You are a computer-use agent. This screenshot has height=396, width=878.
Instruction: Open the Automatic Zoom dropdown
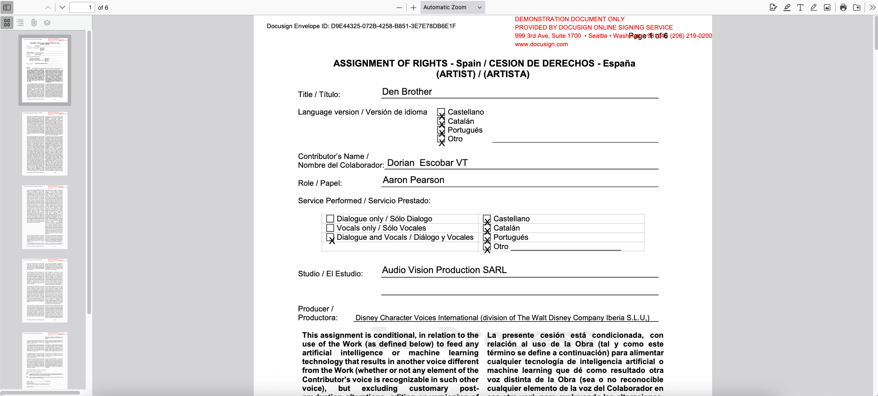pyautogui.click(x=452, y=7)
